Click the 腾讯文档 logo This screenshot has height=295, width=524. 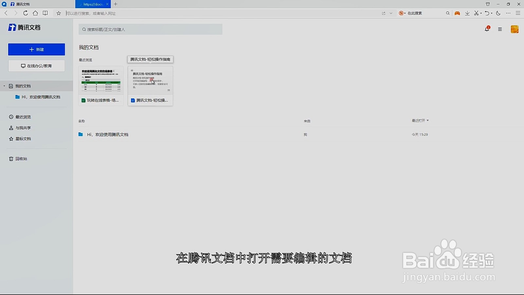pos(24,28)
